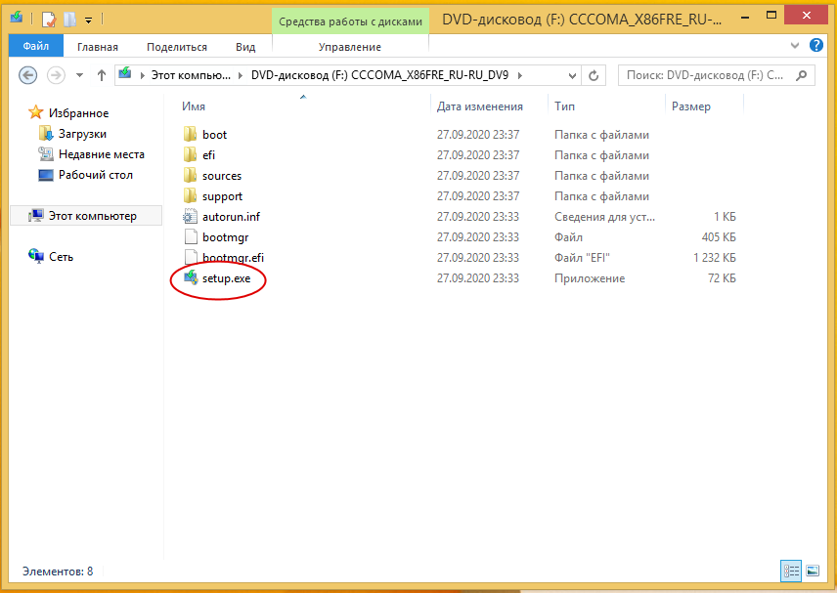Image resolution: width=837 pixels, height=593 pixels.
Task: Minimize the Explorer window
Action: [x=745, y=18]
